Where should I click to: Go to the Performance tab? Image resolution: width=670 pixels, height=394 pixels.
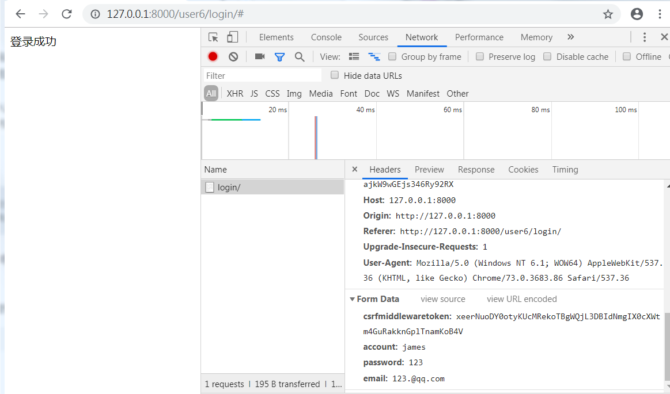(479, 37)
